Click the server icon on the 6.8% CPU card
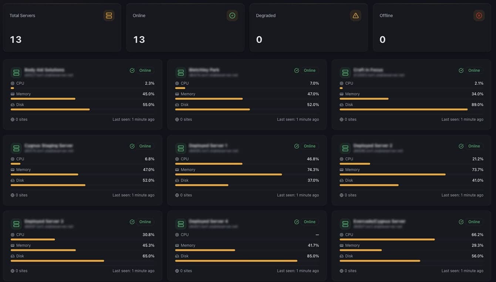Screen dimensions: 496x282 click(x=16, y=148)
